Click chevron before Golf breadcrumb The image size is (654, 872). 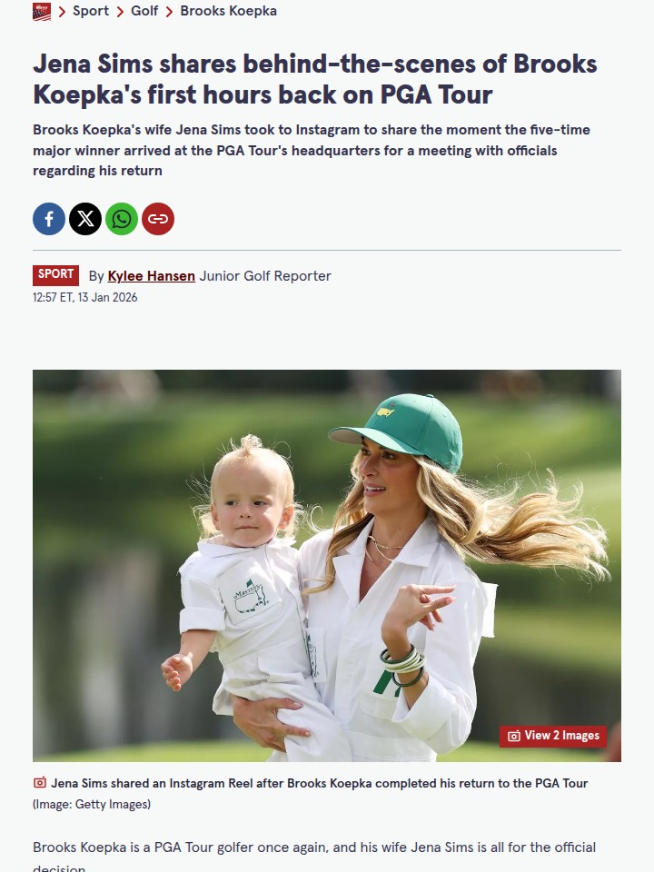pyautogui.click(x=120, y=12)
